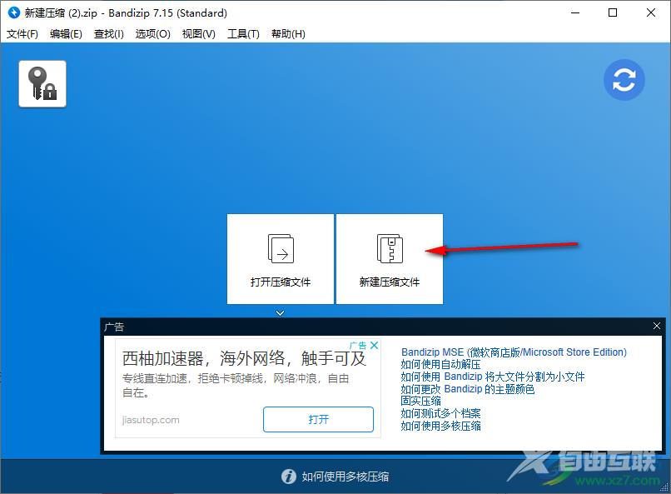Open the 固实压缩 link
Screen dimensions: 671x494
[x=420, y=401]
